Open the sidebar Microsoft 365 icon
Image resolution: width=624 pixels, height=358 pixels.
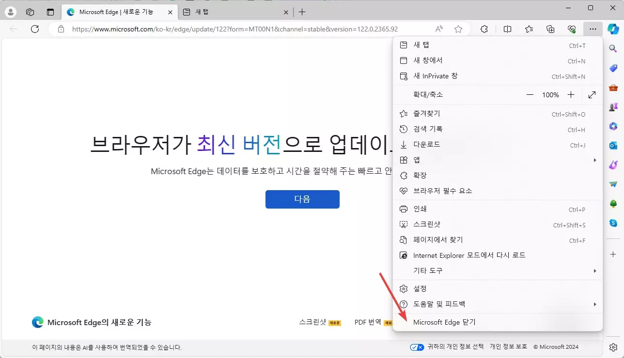coord(613,126)
